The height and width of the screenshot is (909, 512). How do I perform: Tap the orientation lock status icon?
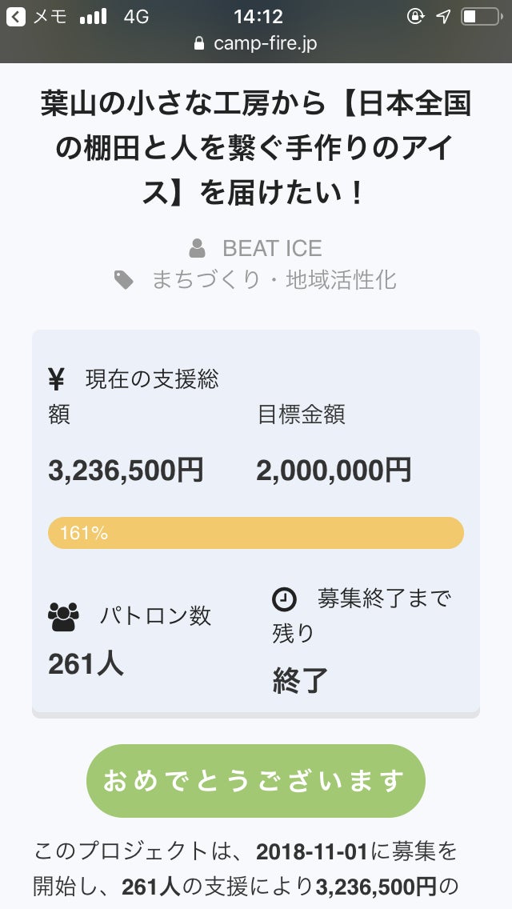414,16
